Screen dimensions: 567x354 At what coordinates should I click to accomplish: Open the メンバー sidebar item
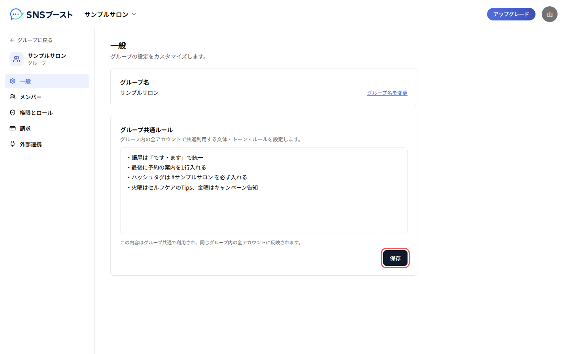[47, 97]
